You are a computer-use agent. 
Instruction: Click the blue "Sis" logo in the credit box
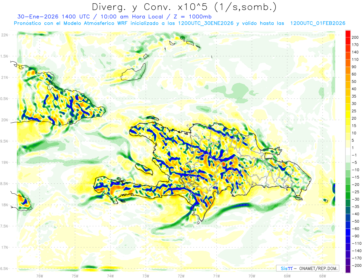click(284, 268)
